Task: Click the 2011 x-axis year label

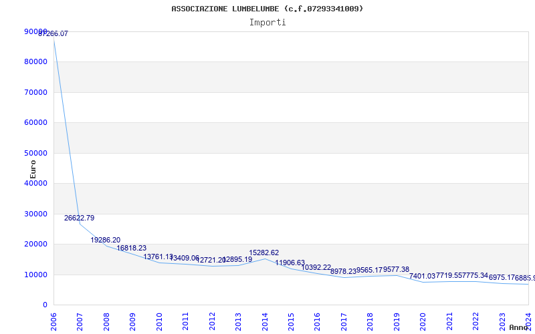Action: 185,321
